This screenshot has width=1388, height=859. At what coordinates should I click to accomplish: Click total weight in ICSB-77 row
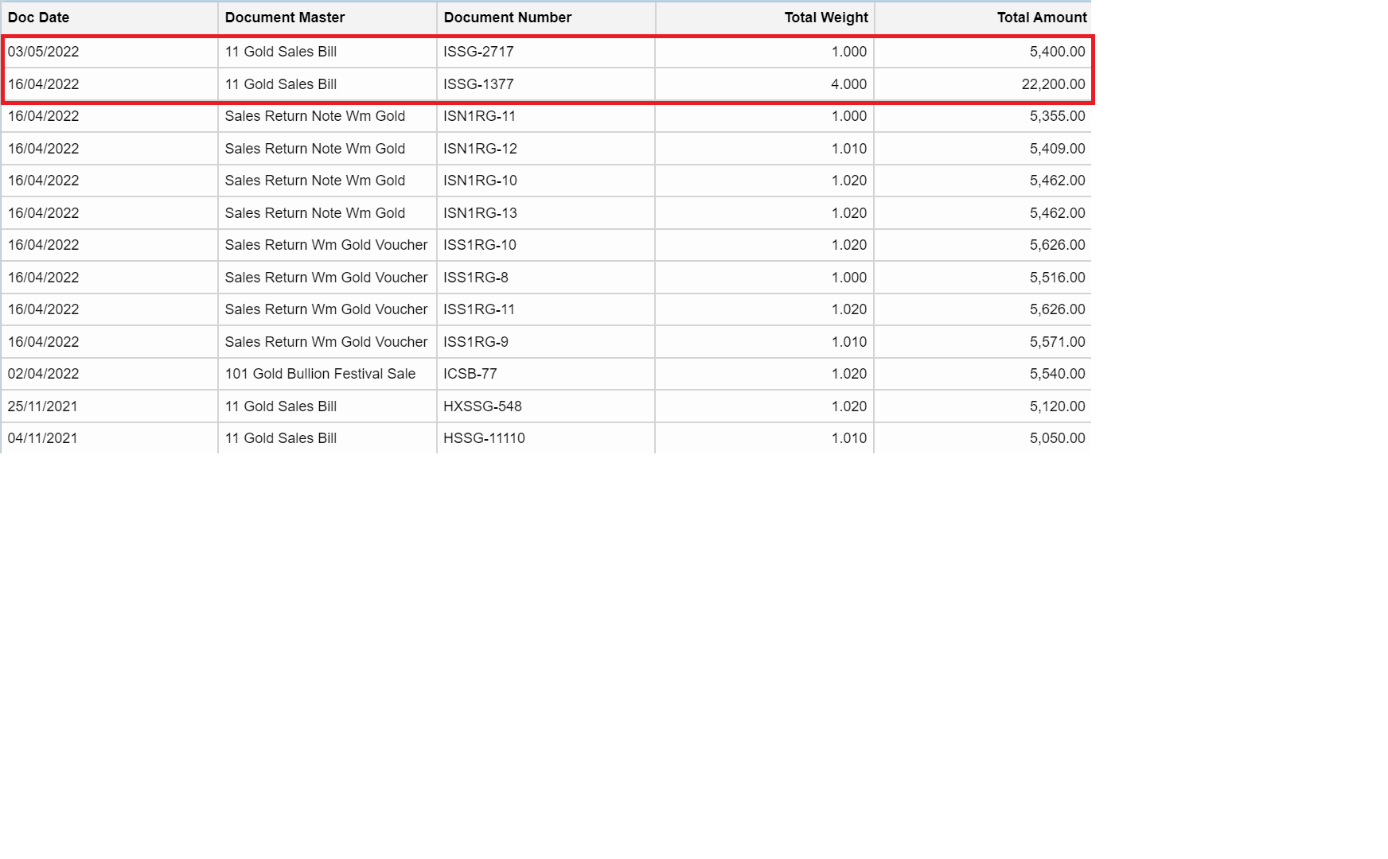pos(848,374)
